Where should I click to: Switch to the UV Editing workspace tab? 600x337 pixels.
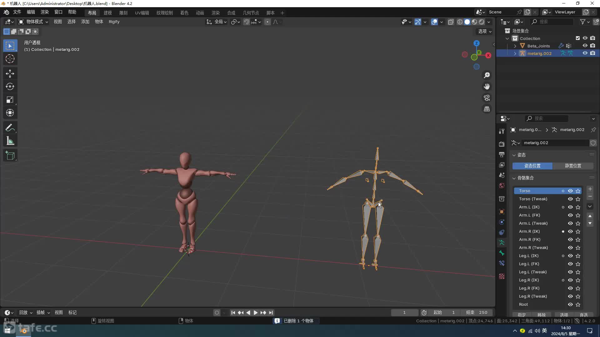142,13
